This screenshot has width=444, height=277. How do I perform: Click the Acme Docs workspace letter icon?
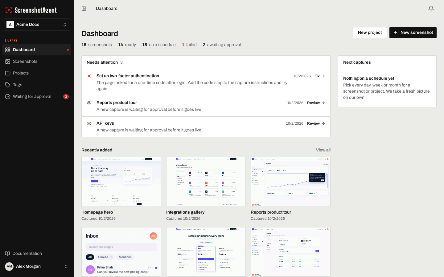point(10,25)
